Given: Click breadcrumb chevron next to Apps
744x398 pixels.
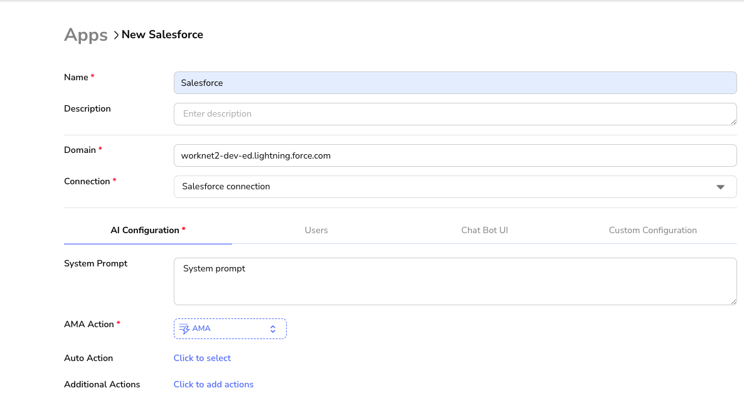Looking at the screenshot, I should coord(116,35).
